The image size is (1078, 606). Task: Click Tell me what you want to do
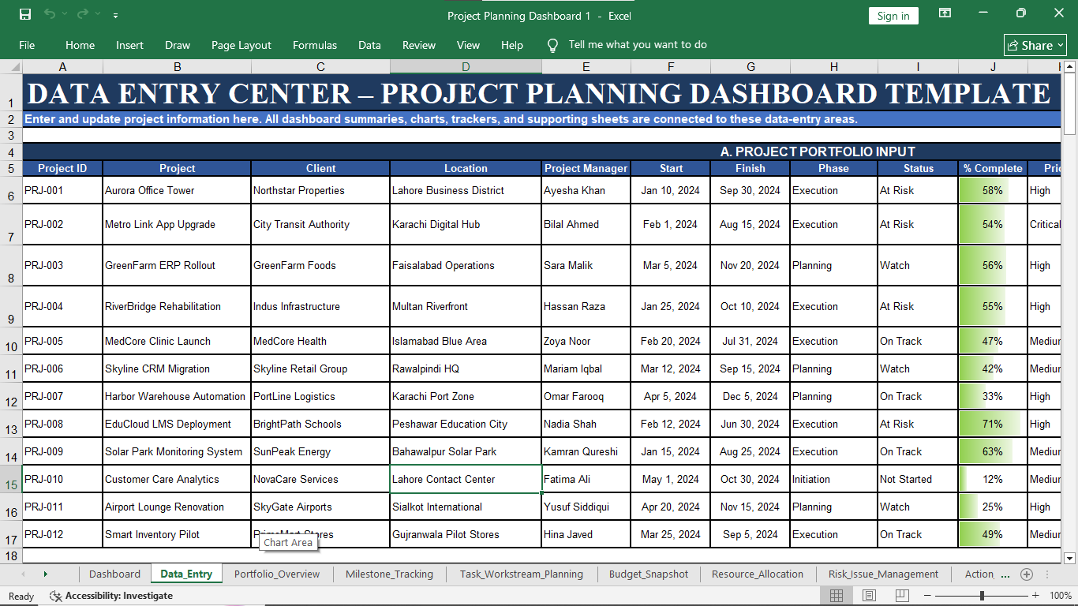[x=638, y=45]
